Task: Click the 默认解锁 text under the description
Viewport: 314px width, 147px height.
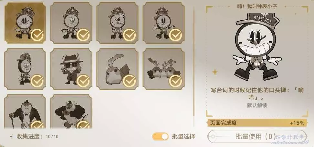Action: click(x=257, y=105)
